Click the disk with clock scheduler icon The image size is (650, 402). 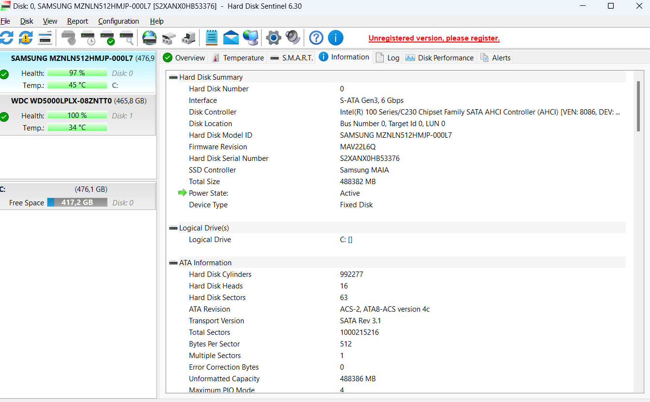(88, 38)
